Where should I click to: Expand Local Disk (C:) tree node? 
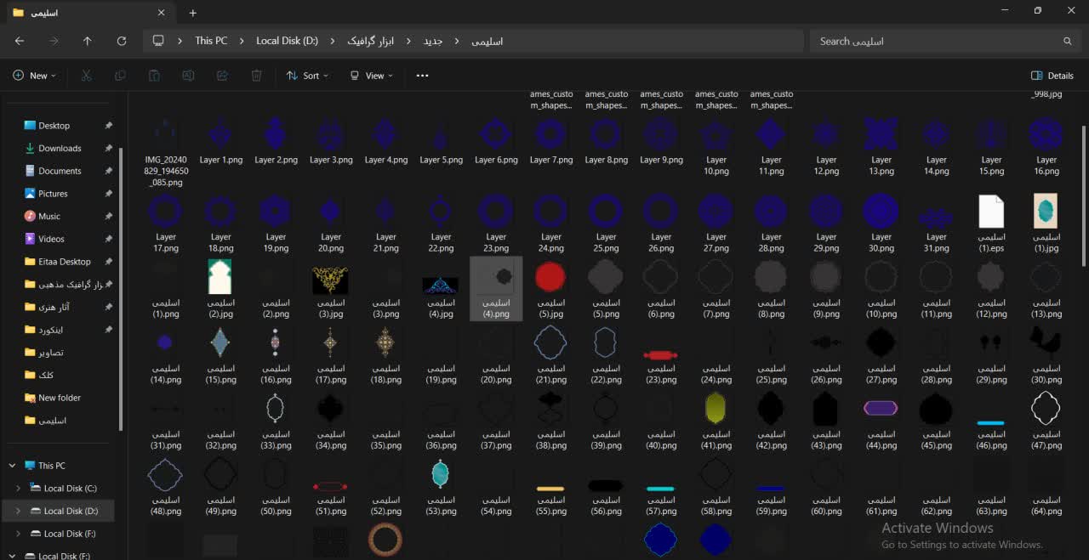pos(19,489)
